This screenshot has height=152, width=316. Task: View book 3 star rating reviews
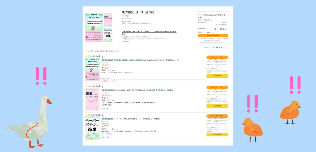point(105,124)
